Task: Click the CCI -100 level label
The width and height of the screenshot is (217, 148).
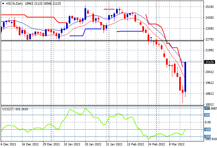Action: pos(207,130)
